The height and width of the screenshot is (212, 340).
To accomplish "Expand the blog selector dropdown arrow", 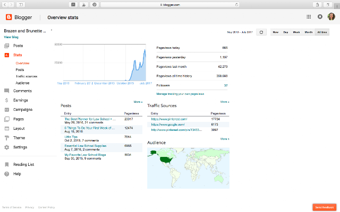I will (x=52, y=30).
